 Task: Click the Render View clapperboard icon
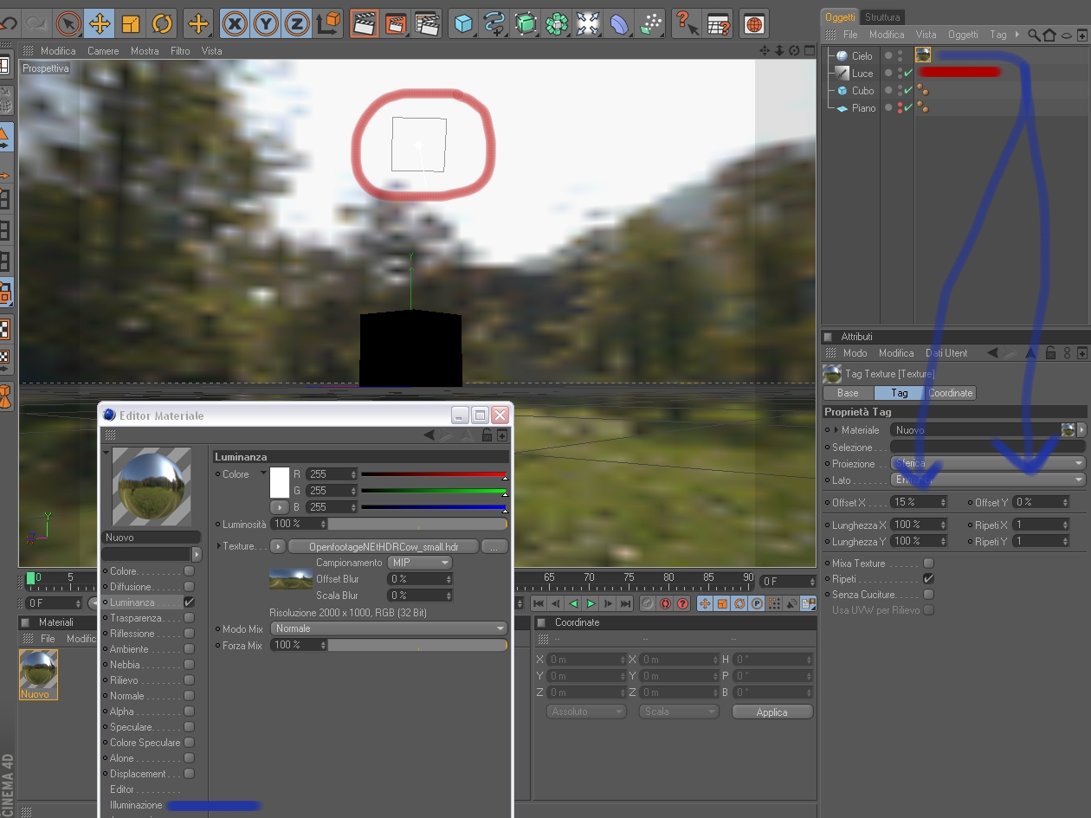(x=364, y=23)
